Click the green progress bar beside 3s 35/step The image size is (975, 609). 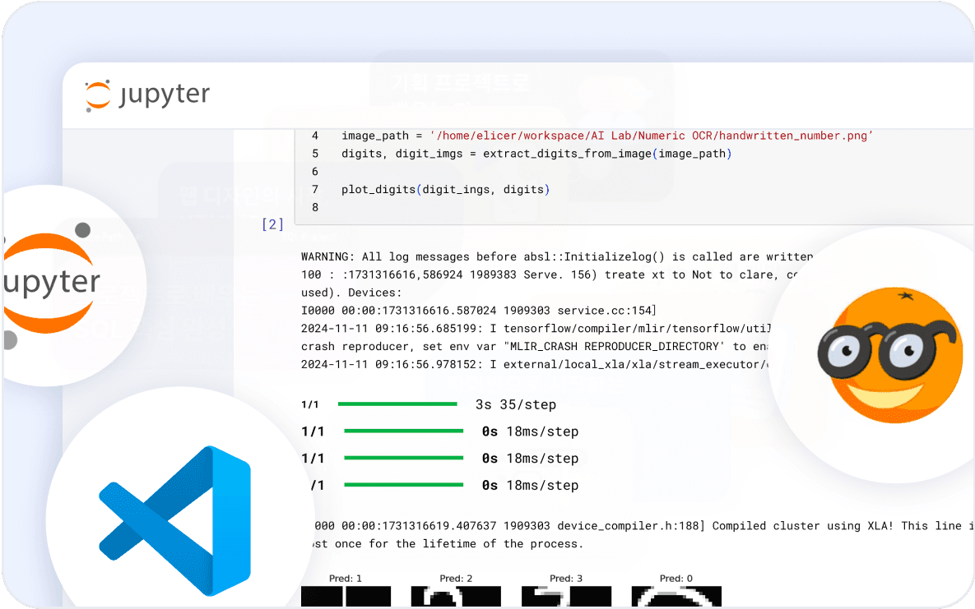click(x=397, y=404)
